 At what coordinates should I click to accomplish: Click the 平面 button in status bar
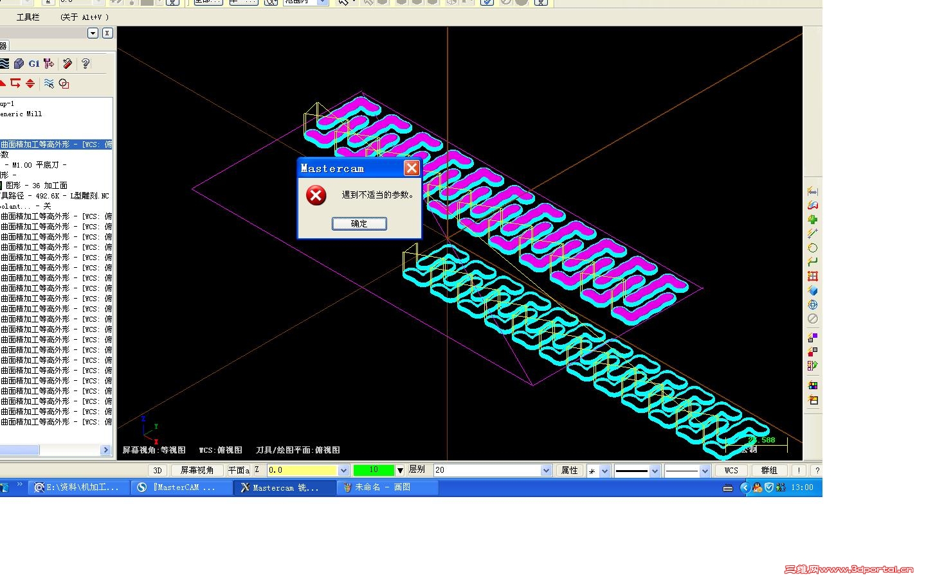[x=239, y=470]
